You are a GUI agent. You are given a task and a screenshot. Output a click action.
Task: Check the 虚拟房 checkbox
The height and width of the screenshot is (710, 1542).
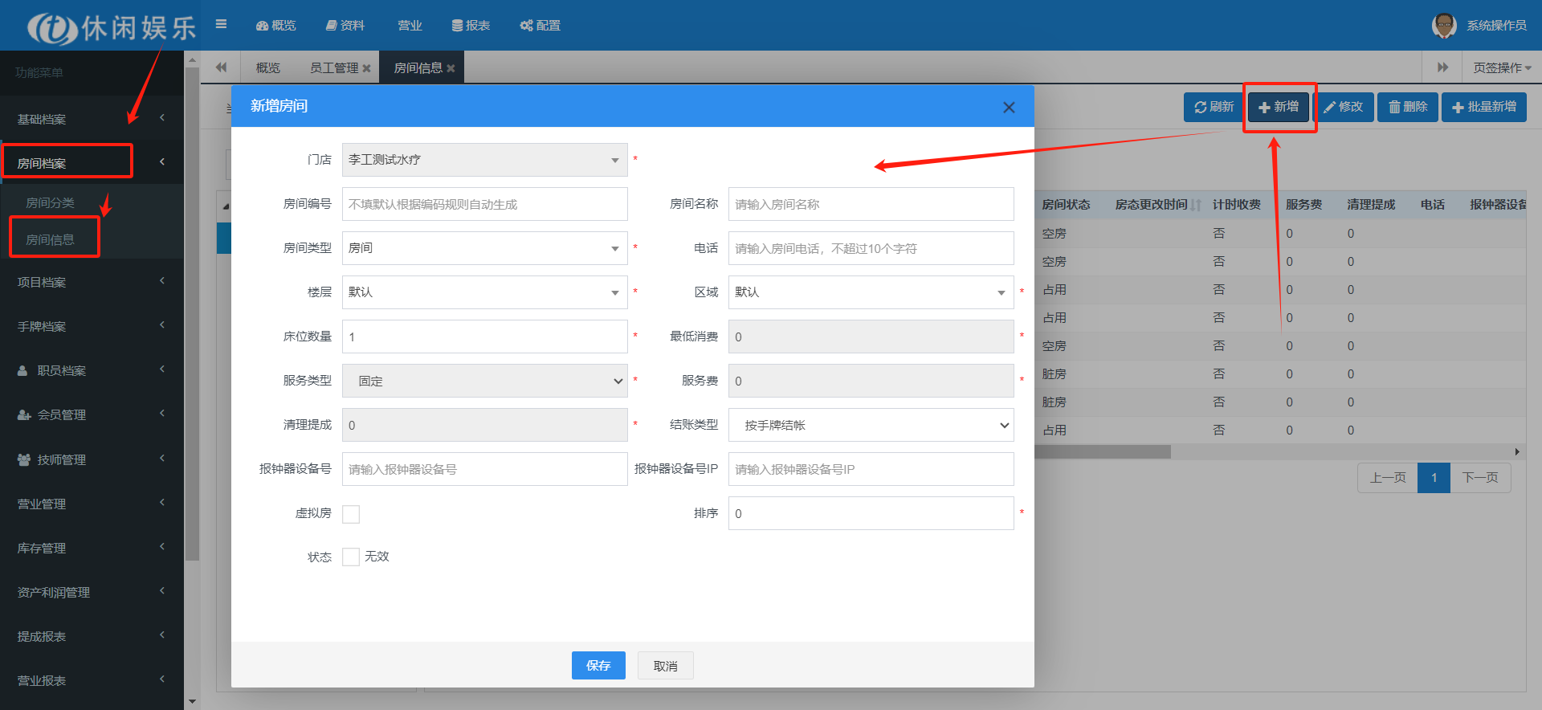point(351,514)
